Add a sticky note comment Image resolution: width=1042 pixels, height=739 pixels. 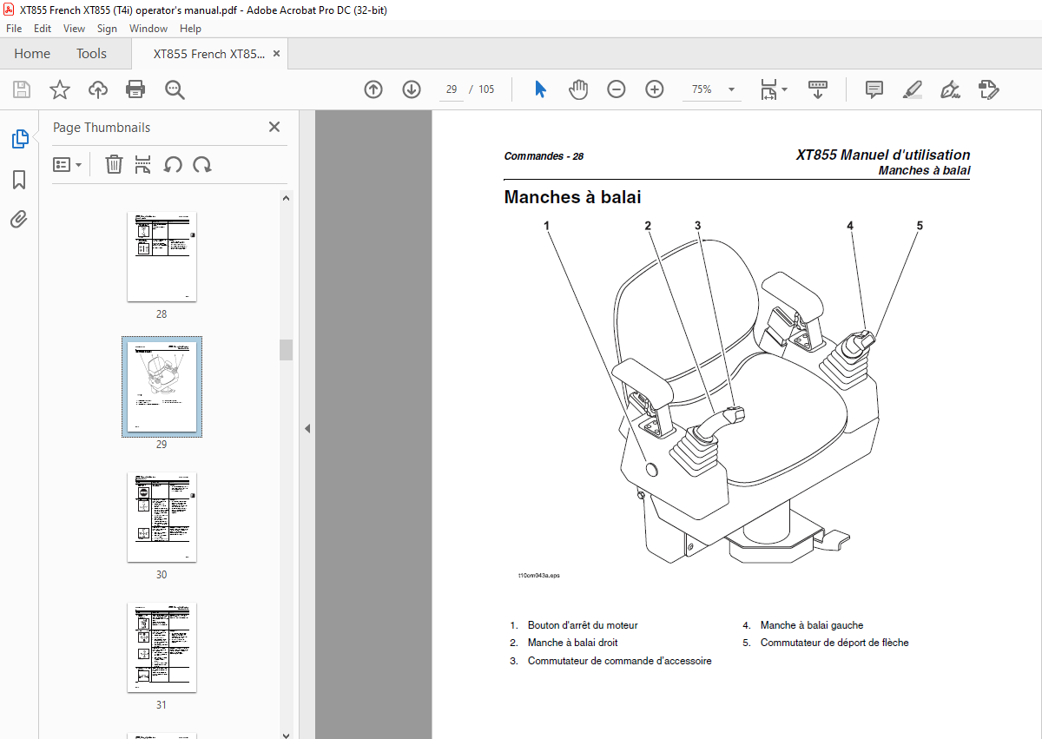tap(874, 89)
